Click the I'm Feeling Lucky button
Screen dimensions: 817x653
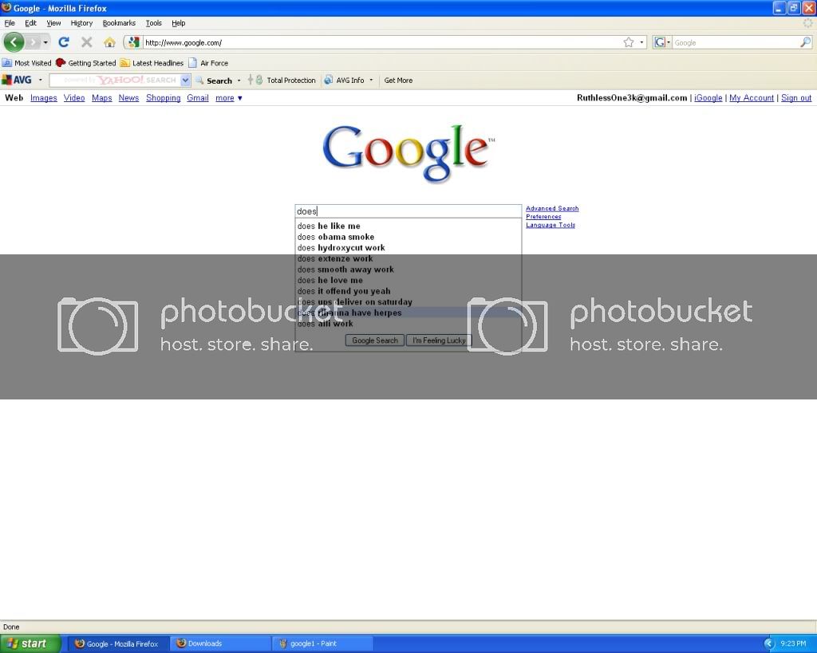pos(439,340)
